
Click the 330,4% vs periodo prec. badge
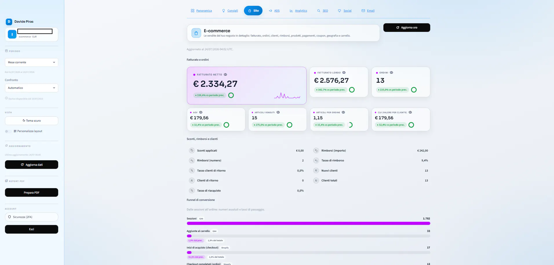tap(210, 95)
